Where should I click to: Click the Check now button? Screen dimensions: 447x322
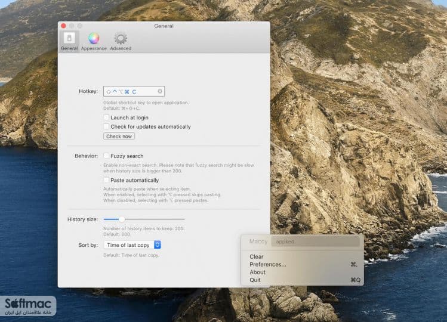[119, 136]
